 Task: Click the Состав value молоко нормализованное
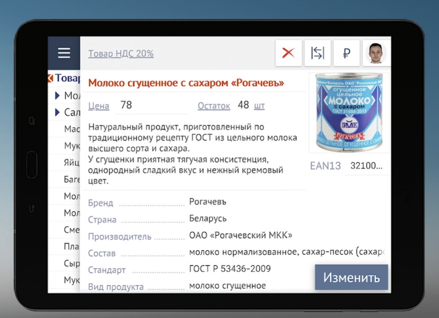287,252
